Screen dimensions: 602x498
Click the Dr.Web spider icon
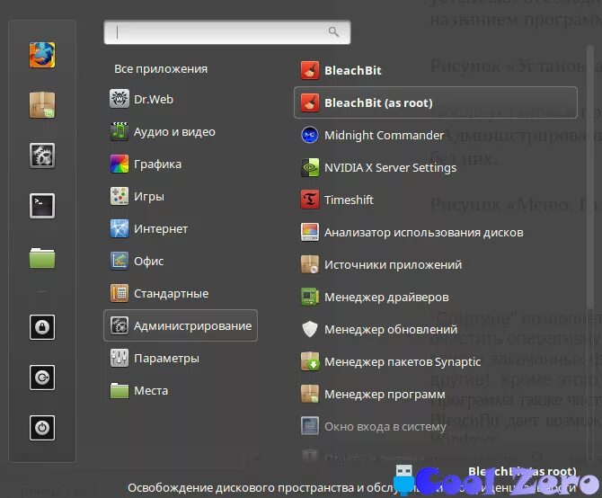120,99
